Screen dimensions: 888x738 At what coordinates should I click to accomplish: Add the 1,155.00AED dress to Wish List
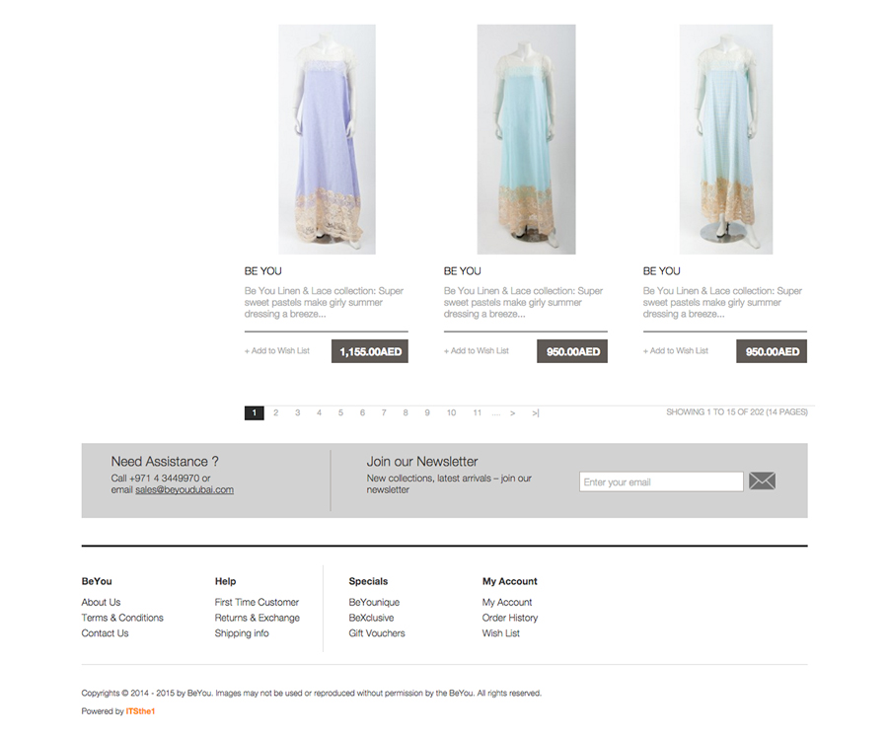[x=277, y=350]
